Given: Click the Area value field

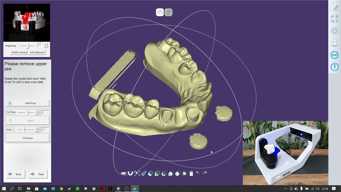Looking at the screenshot, I should [45, 130].
